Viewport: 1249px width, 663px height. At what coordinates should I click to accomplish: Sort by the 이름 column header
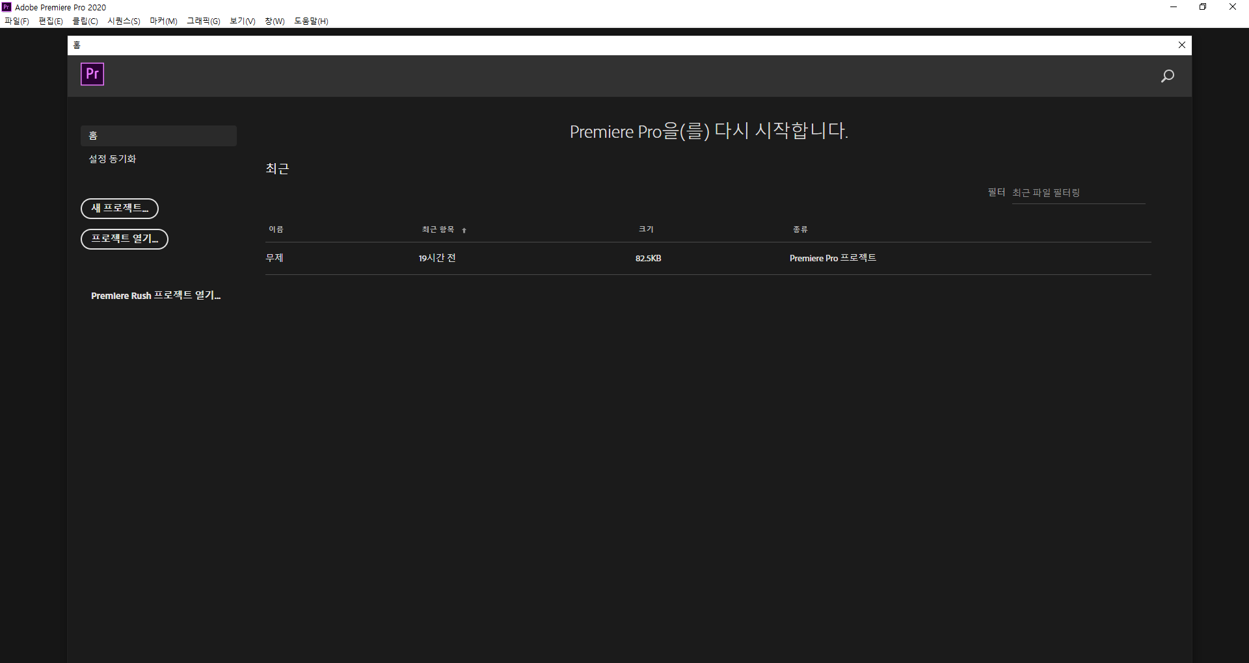[x=276, y=229]
